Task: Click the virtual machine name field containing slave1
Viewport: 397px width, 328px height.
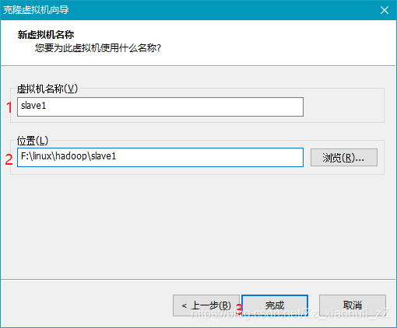Action: 160,106
